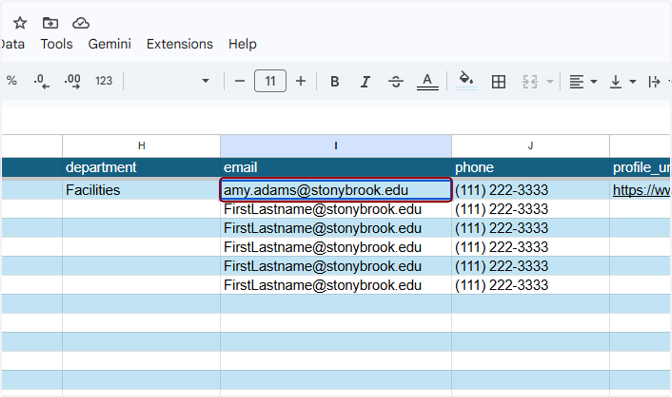Open the Help menu
Image resolution: width=672 pixels, height=397 pixels.
pyautogui.click(x=242, y=44)
